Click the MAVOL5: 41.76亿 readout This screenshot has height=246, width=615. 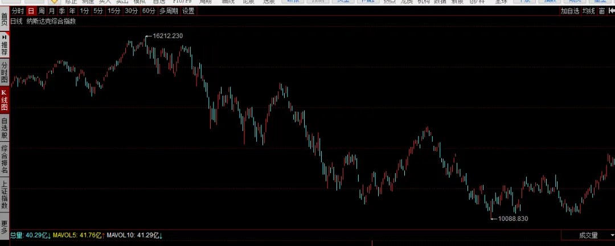coord(79,235)
